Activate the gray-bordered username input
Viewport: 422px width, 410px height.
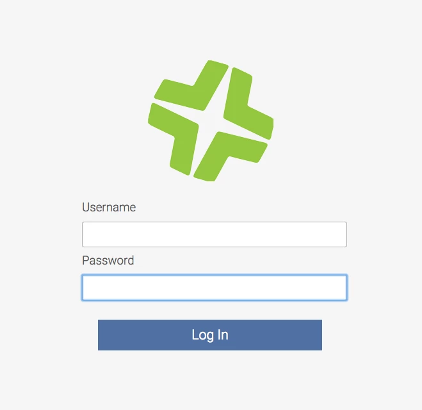tap(215, 234)
